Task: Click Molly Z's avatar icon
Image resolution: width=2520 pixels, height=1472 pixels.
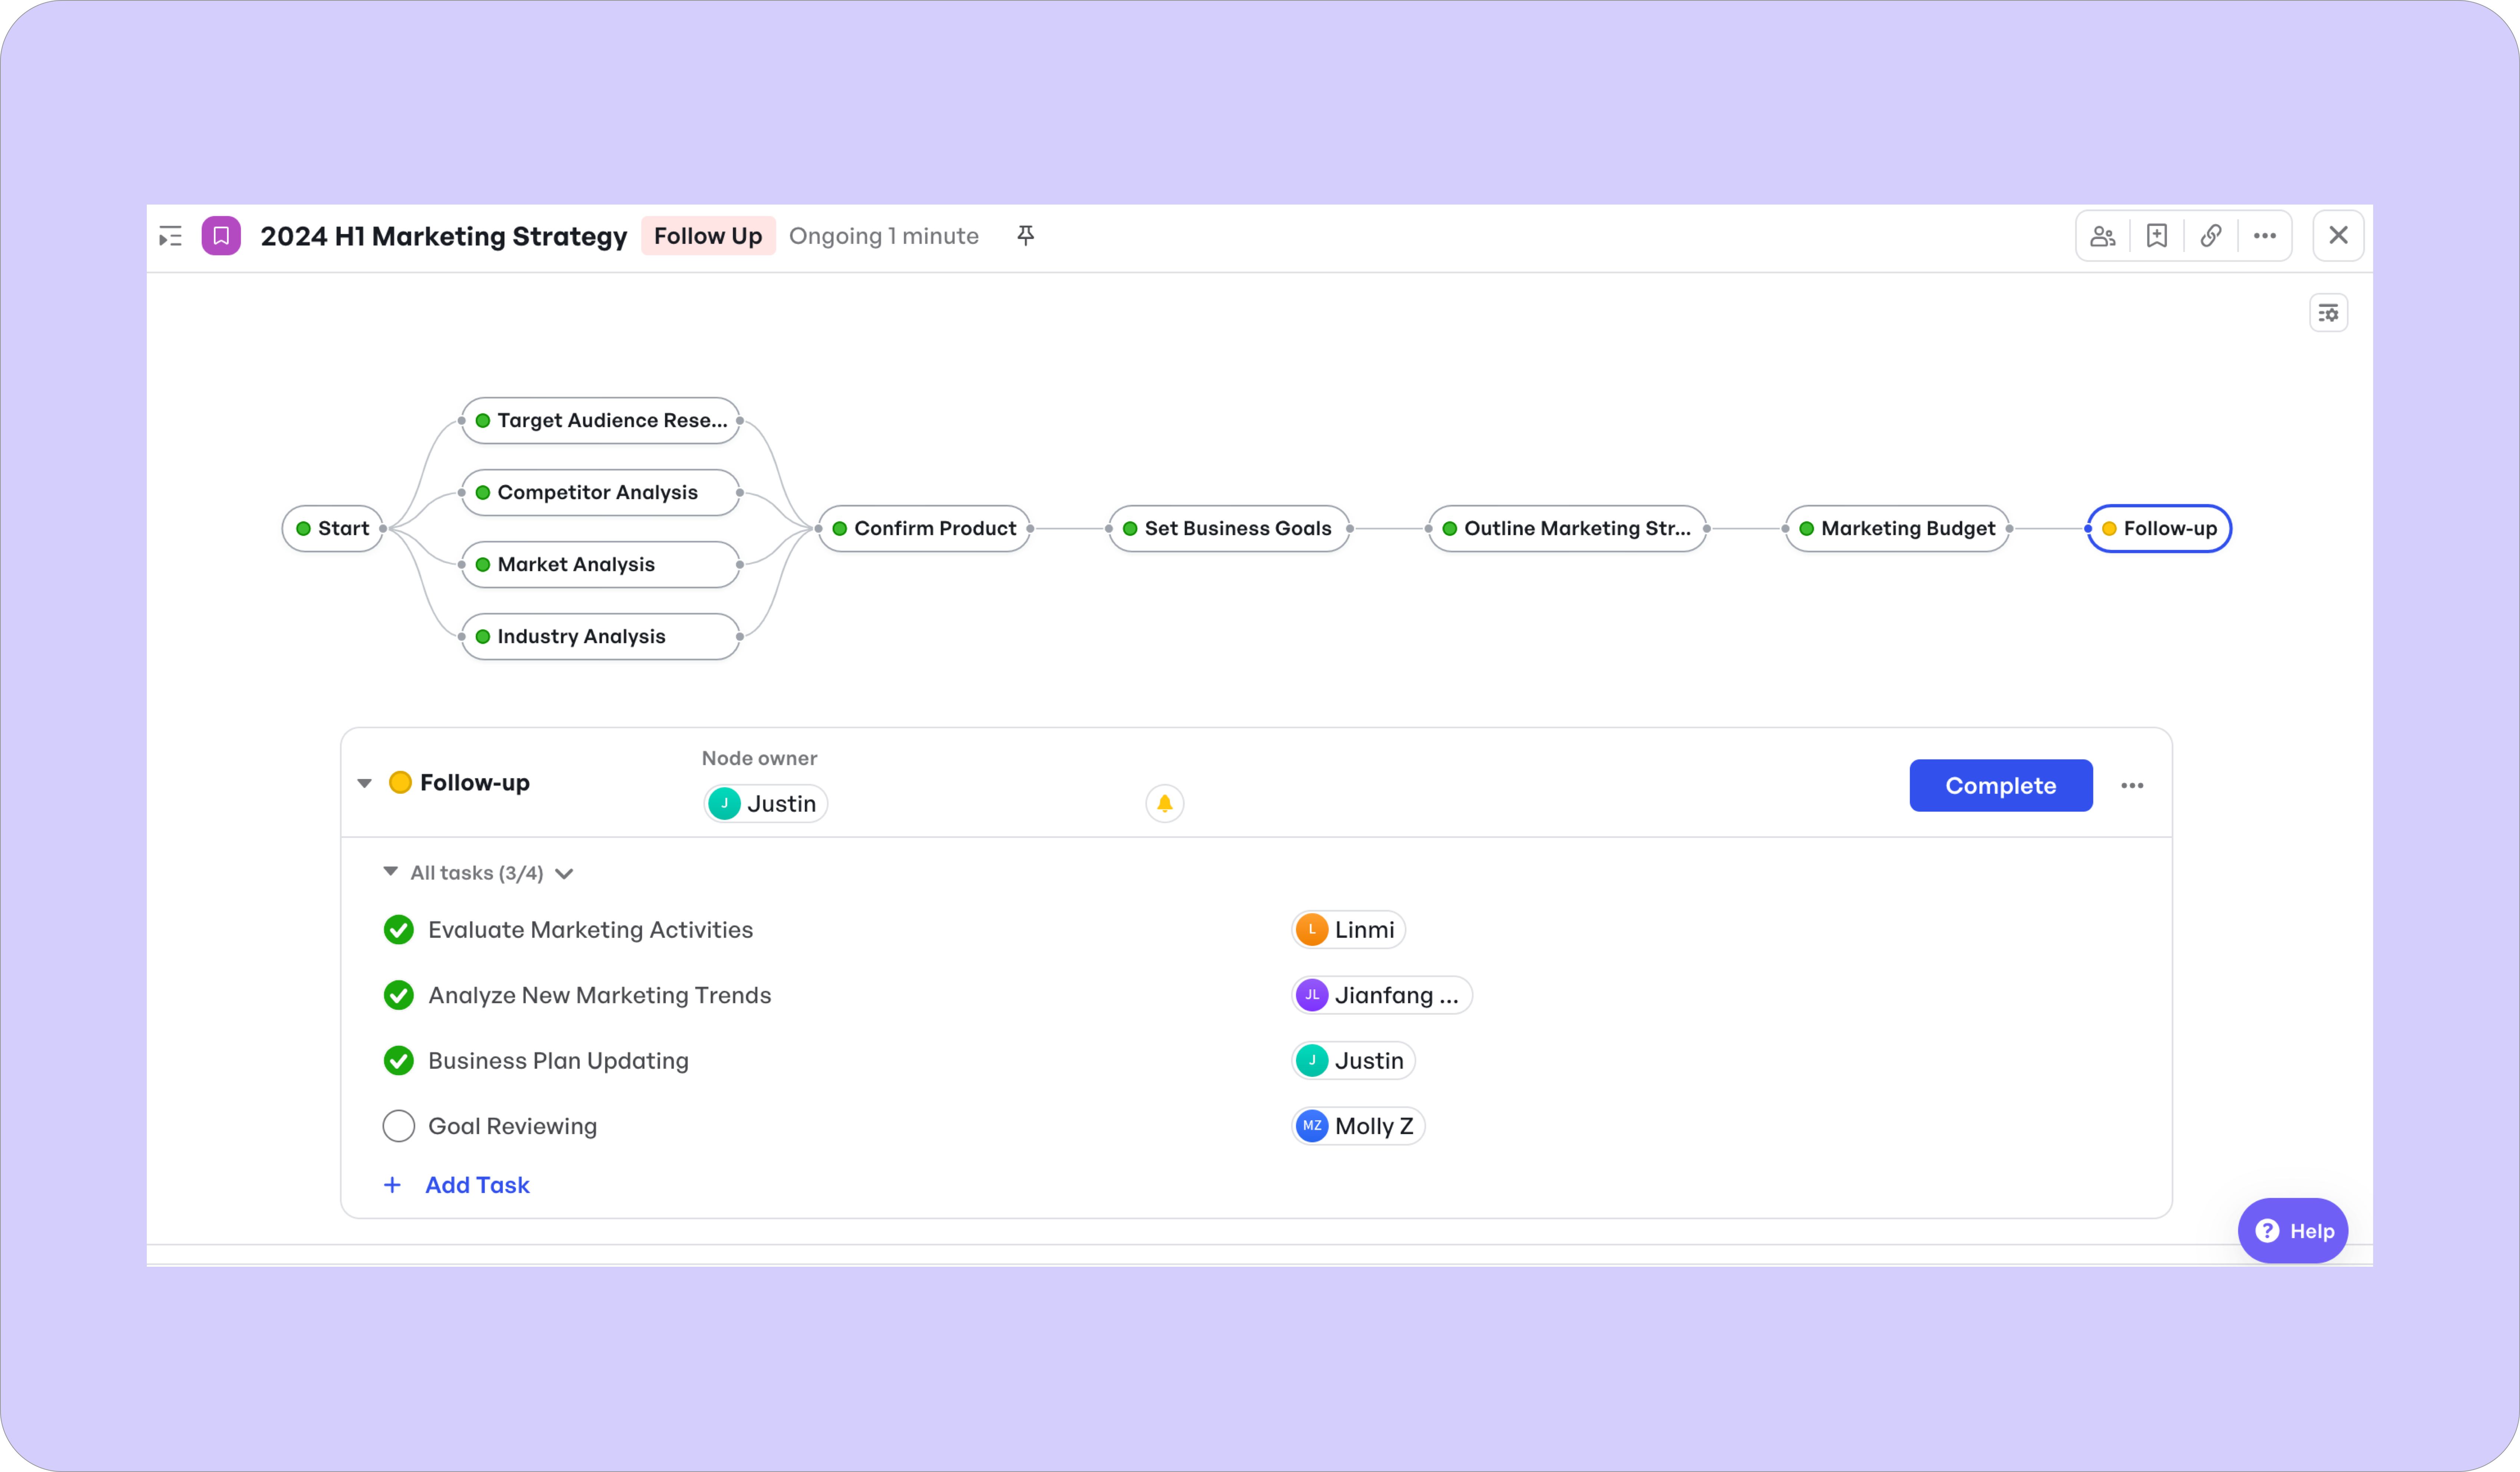Action: point(1312,1126)
